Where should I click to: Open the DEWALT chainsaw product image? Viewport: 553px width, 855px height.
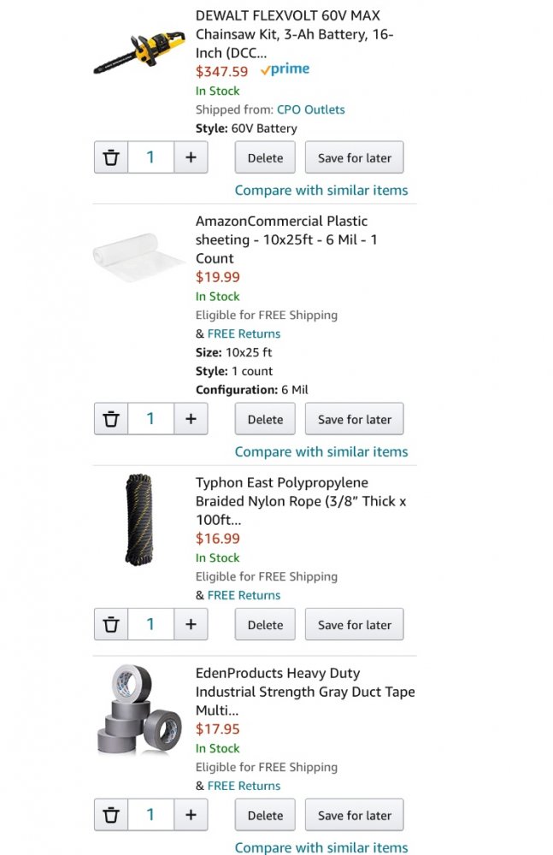[x=139, y=51]
